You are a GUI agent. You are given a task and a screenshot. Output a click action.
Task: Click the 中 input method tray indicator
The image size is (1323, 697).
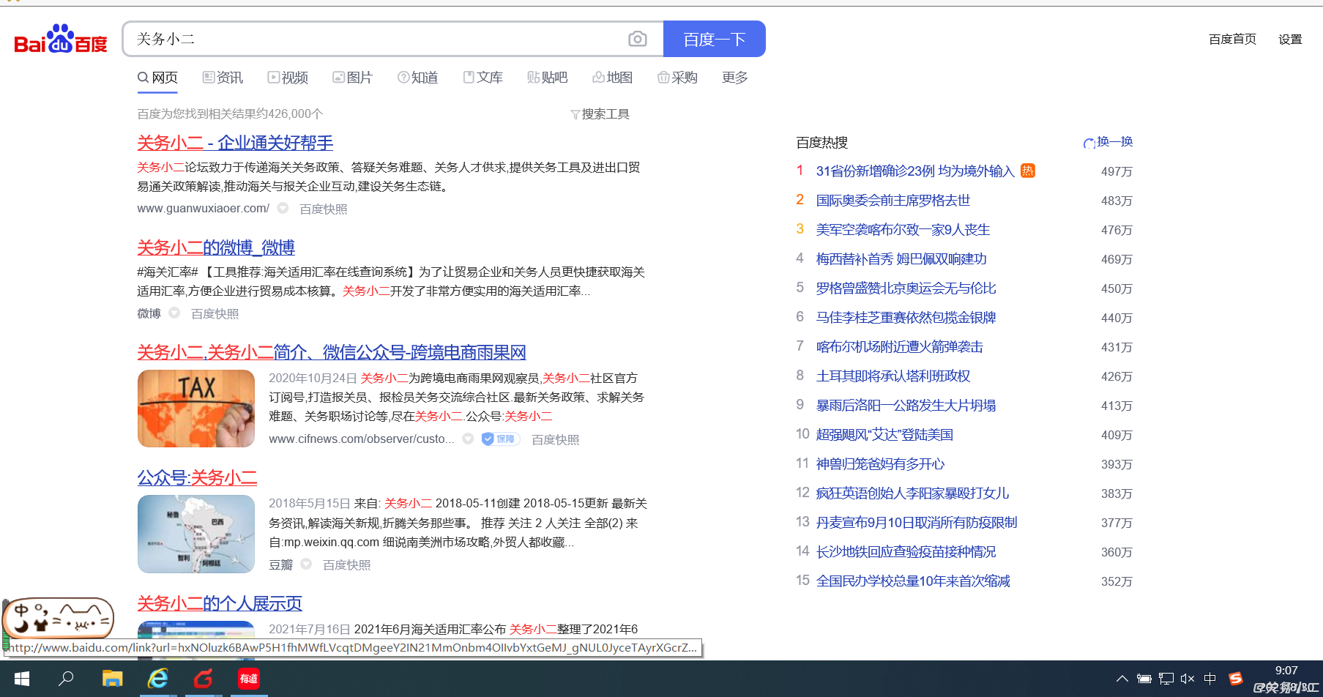pos(1210,679)
